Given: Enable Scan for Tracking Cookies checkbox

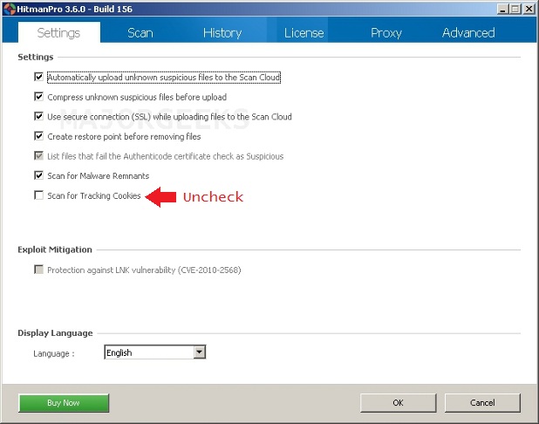Looking at the screenshot, I should click(x=39, y=195).
